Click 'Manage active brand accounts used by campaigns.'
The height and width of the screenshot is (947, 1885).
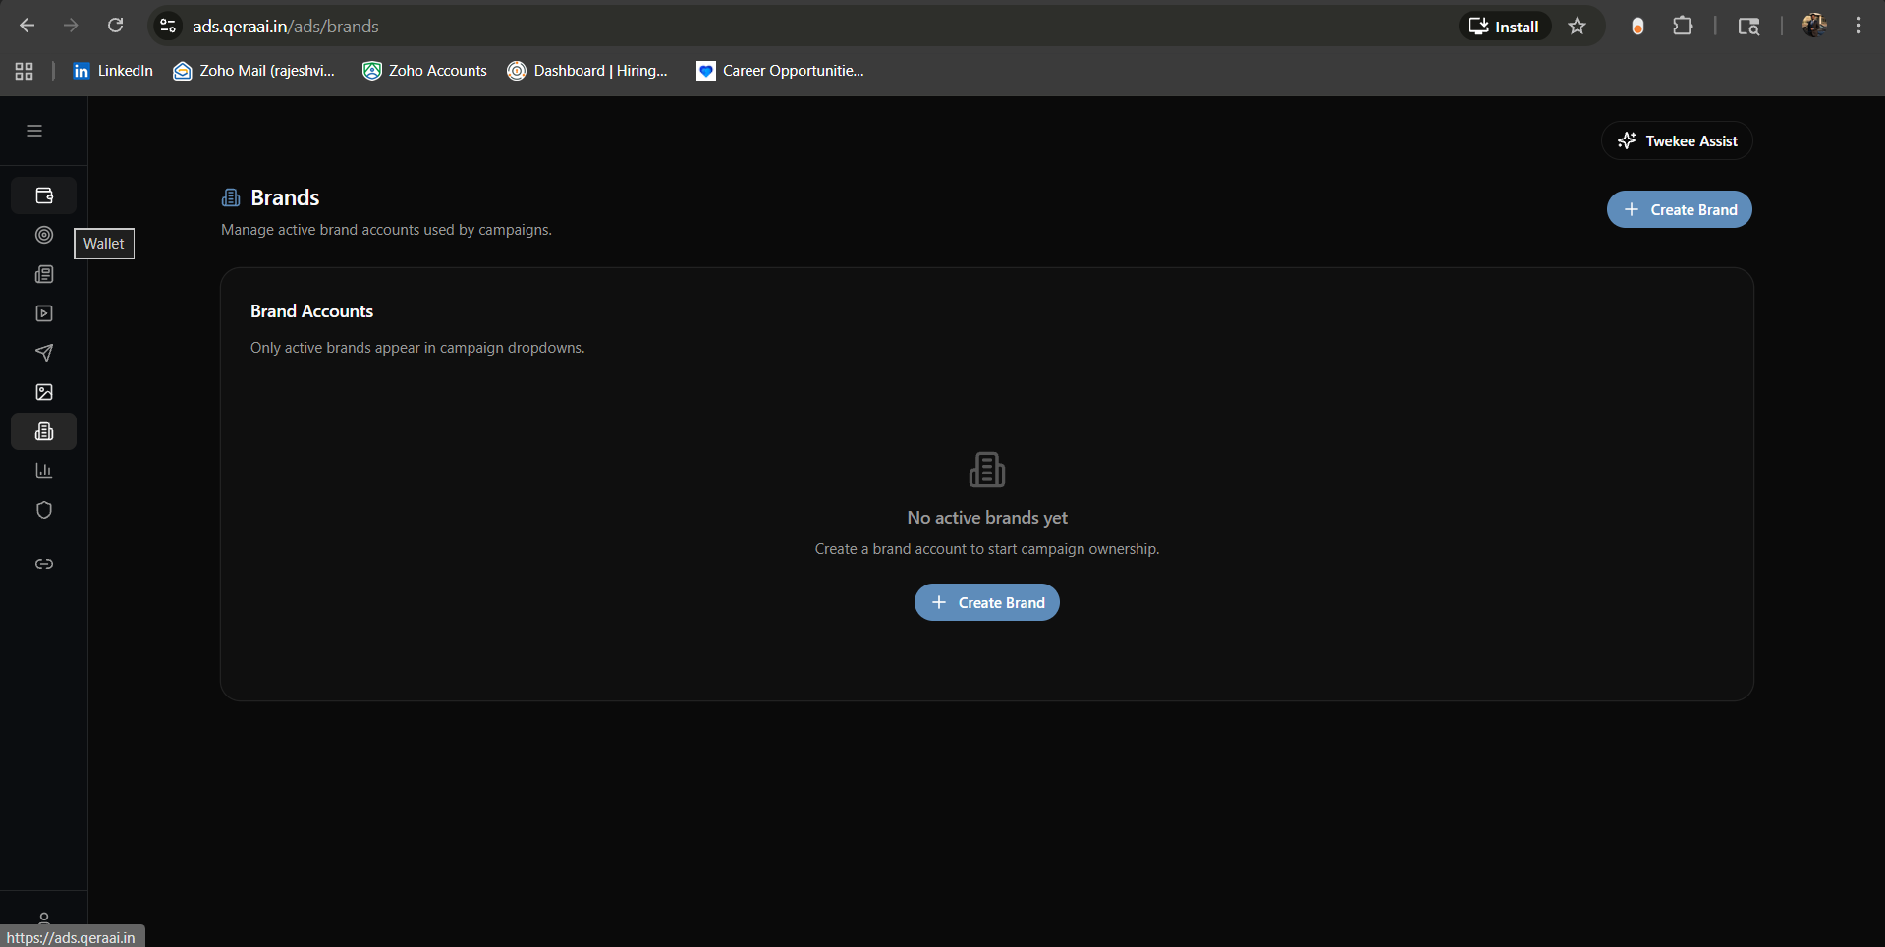386,230
